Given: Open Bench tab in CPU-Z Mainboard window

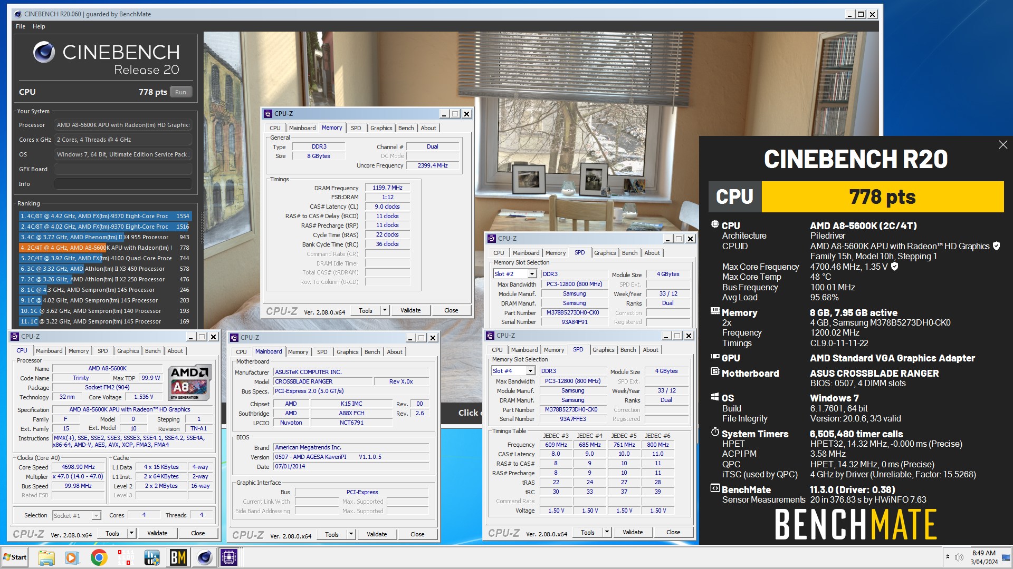Looking at the screenshot, I should (372, 352).
